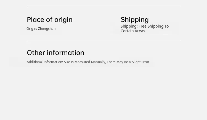Click the "Other information" heading
Screen dimensions: 207x120
(x=55, y=53)
